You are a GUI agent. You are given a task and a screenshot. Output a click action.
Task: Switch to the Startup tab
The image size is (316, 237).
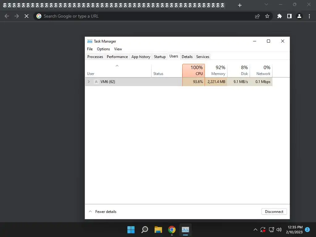[160, 57]
